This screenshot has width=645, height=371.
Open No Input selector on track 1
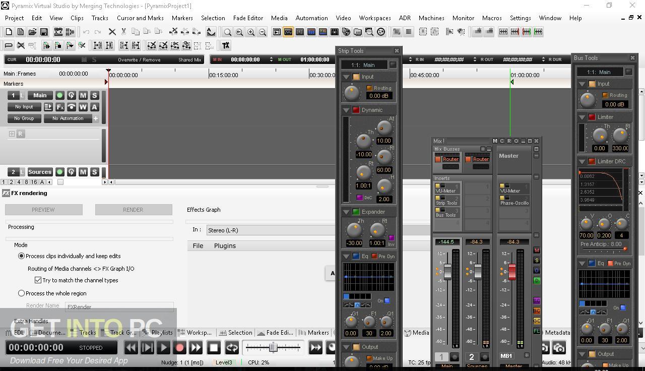[24, 107]
